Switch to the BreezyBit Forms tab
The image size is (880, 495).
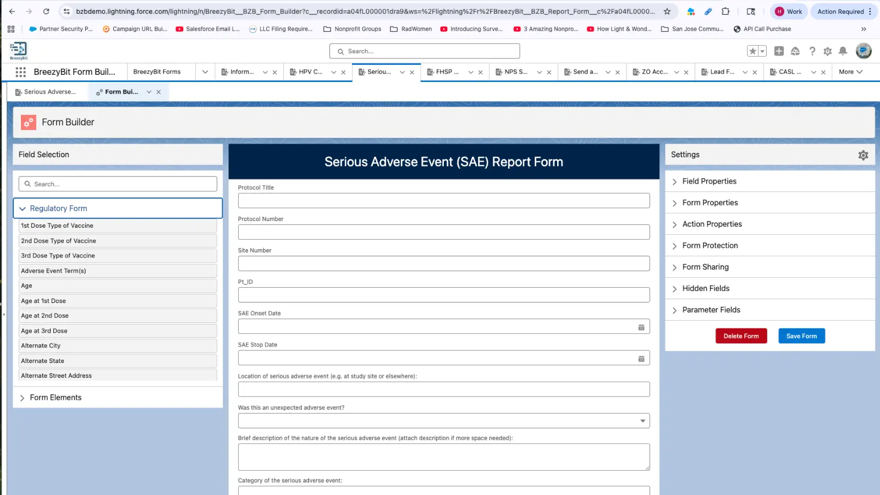pos(157,71)
